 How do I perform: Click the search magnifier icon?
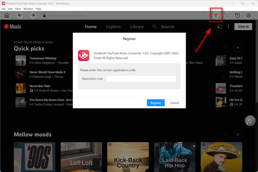[x=154, y=27]
